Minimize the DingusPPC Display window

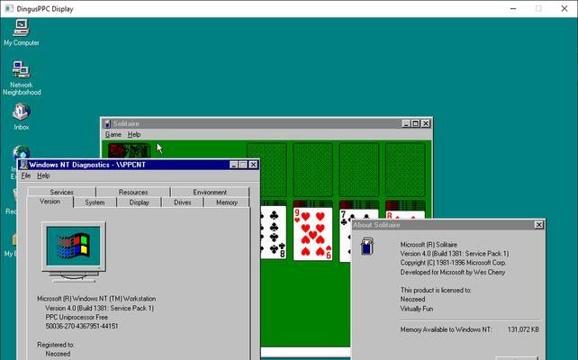(513, 8)
